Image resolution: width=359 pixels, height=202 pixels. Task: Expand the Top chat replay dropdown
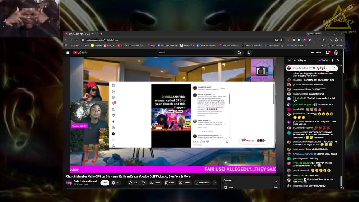click(x=296, y=60)
